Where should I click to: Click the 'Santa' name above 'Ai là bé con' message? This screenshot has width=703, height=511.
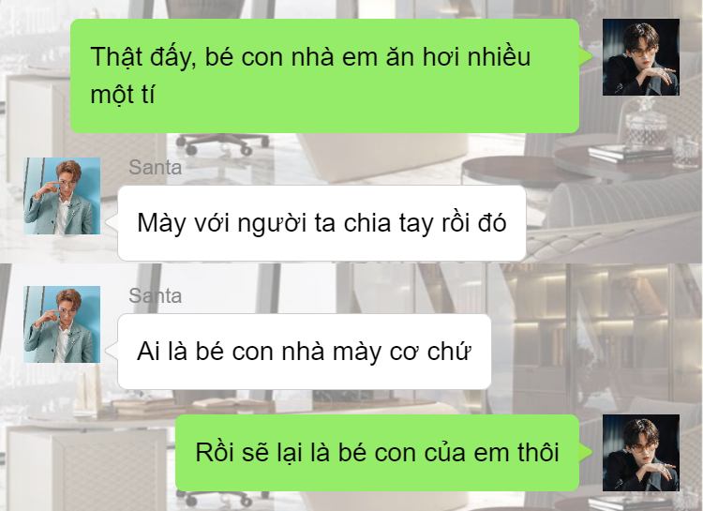pos(155,296)
